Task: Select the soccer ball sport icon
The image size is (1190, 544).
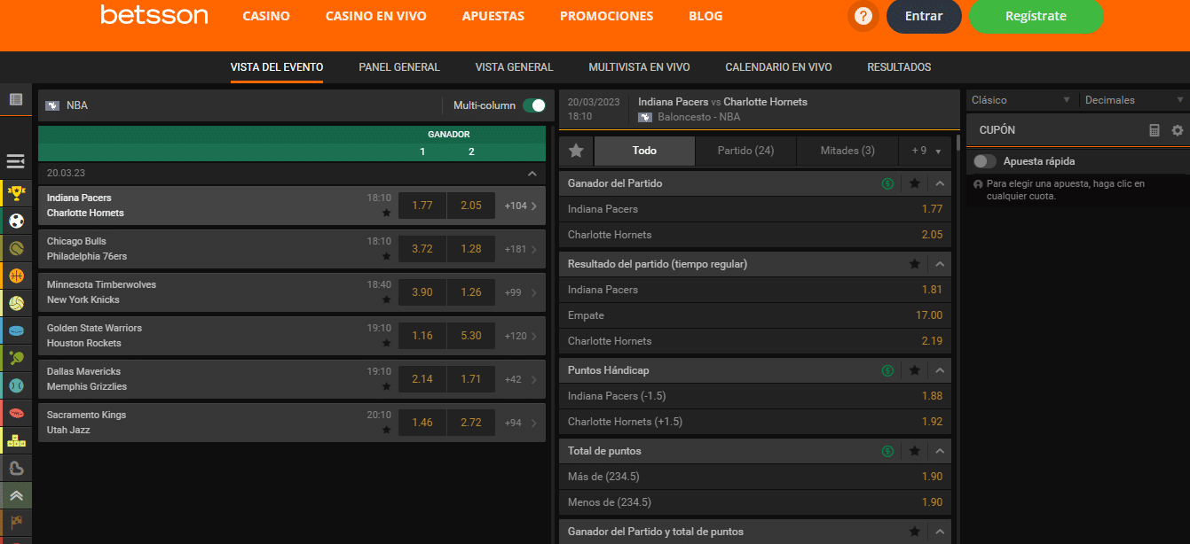Action: pos(16,221)
